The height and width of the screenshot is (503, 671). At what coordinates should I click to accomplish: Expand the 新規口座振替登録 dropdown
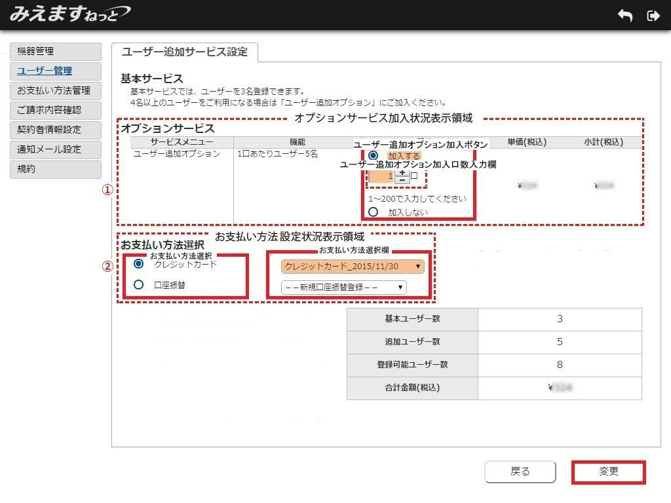click(343, 288)
